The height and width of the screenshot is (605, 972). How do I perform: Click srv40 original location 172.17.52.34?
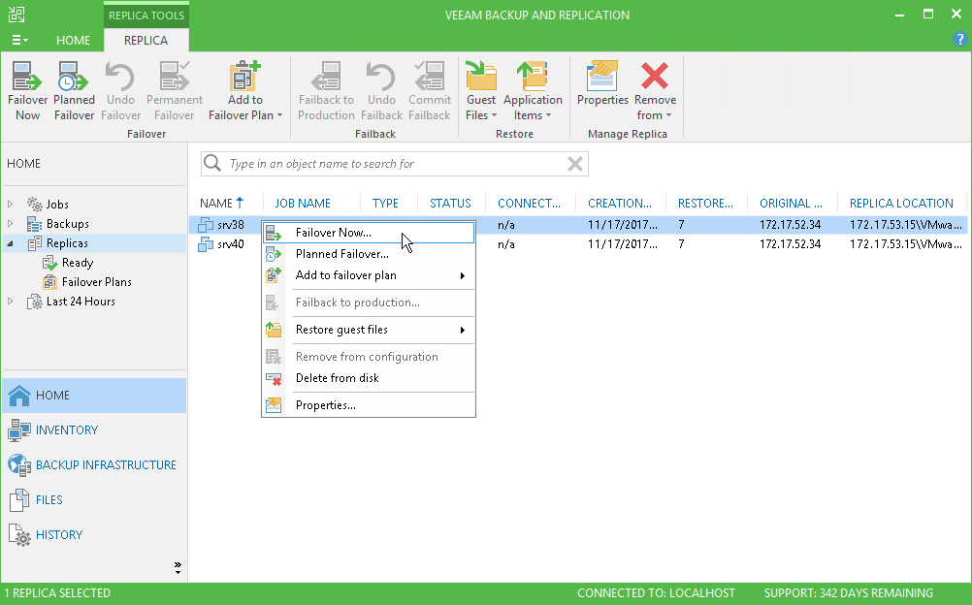tap(790, 244)
